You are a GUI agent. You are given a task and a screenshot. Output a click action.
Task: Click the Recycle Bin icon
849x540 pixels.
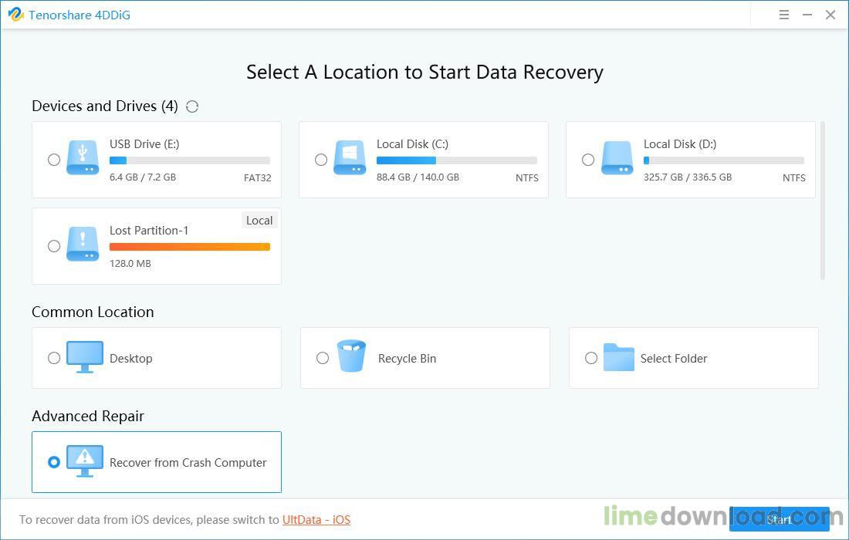coord(351,357)
